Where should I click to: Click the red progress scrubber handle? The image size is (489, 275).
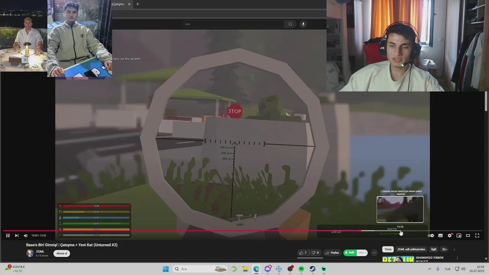point(360,231)
